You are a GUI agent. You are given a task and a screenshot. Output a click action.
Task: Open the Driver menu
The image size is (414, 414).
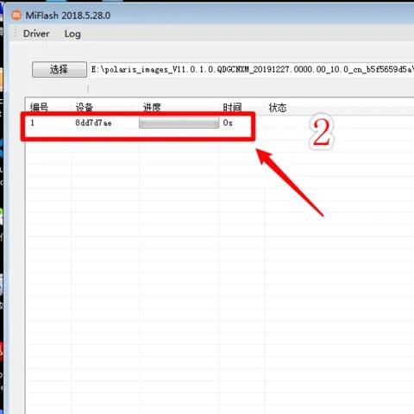click(36, 34)
